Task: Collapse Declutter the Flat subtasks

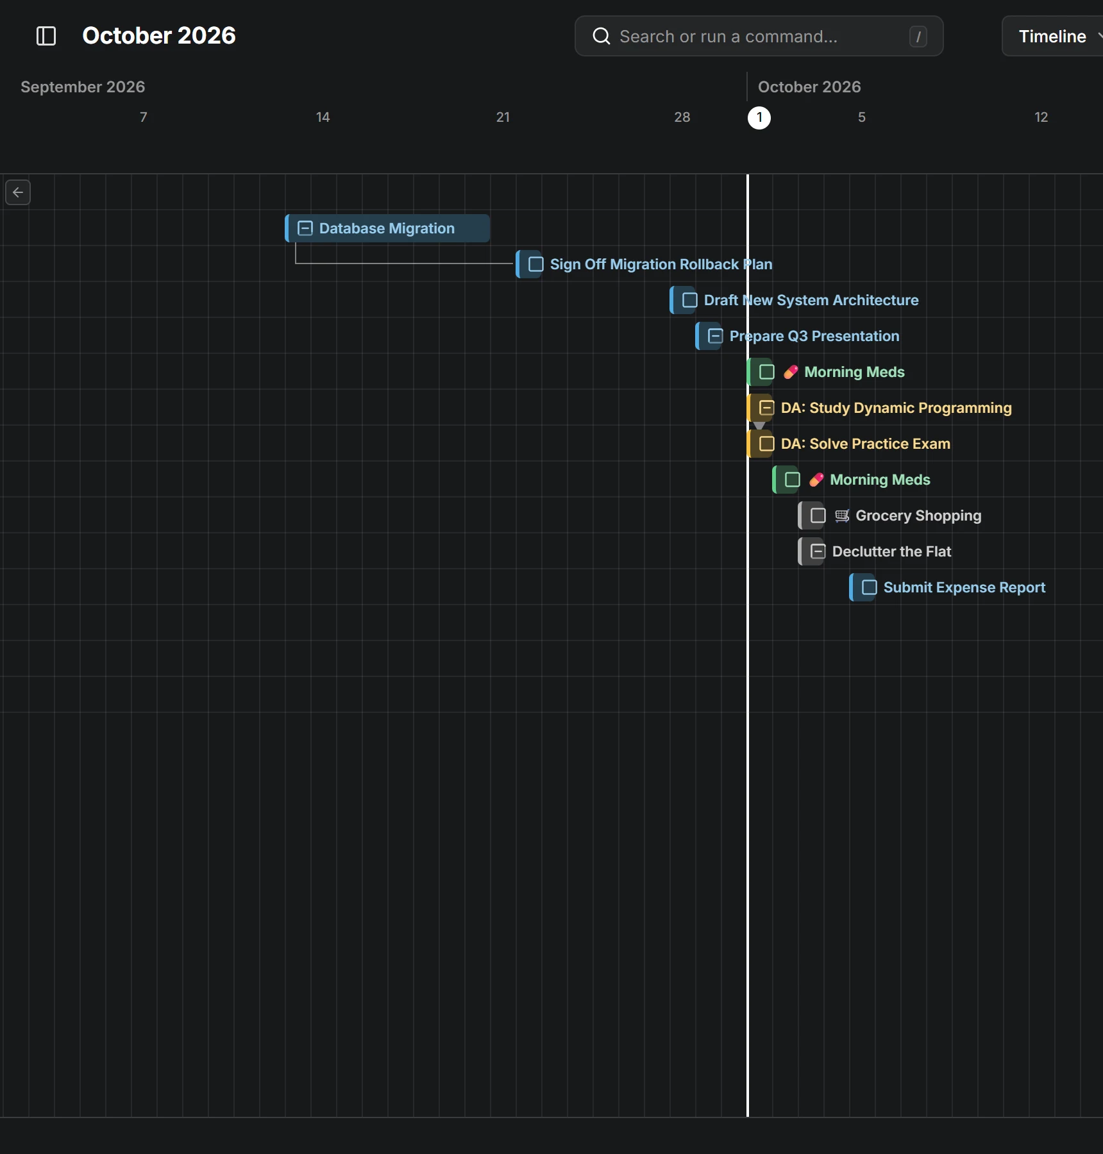Action: pos(818,551)
